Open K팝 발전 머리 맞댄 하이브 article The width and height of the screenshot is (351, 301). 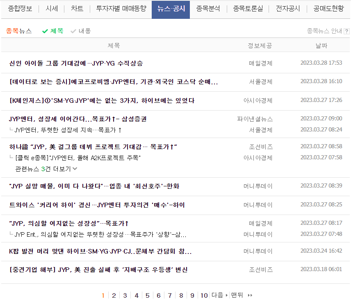pyautogui.click(x=100, y=251)
